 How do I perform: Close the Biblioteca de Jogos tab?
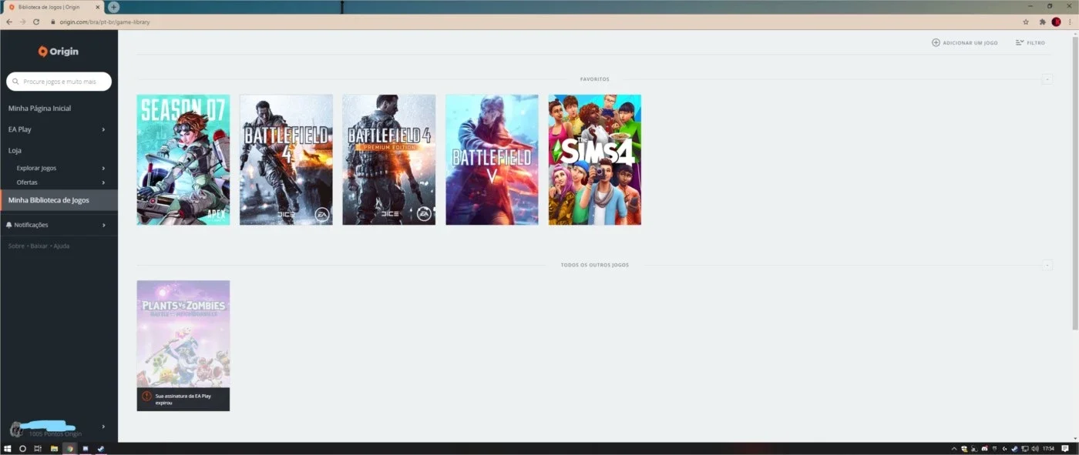[x=97, y=7]
